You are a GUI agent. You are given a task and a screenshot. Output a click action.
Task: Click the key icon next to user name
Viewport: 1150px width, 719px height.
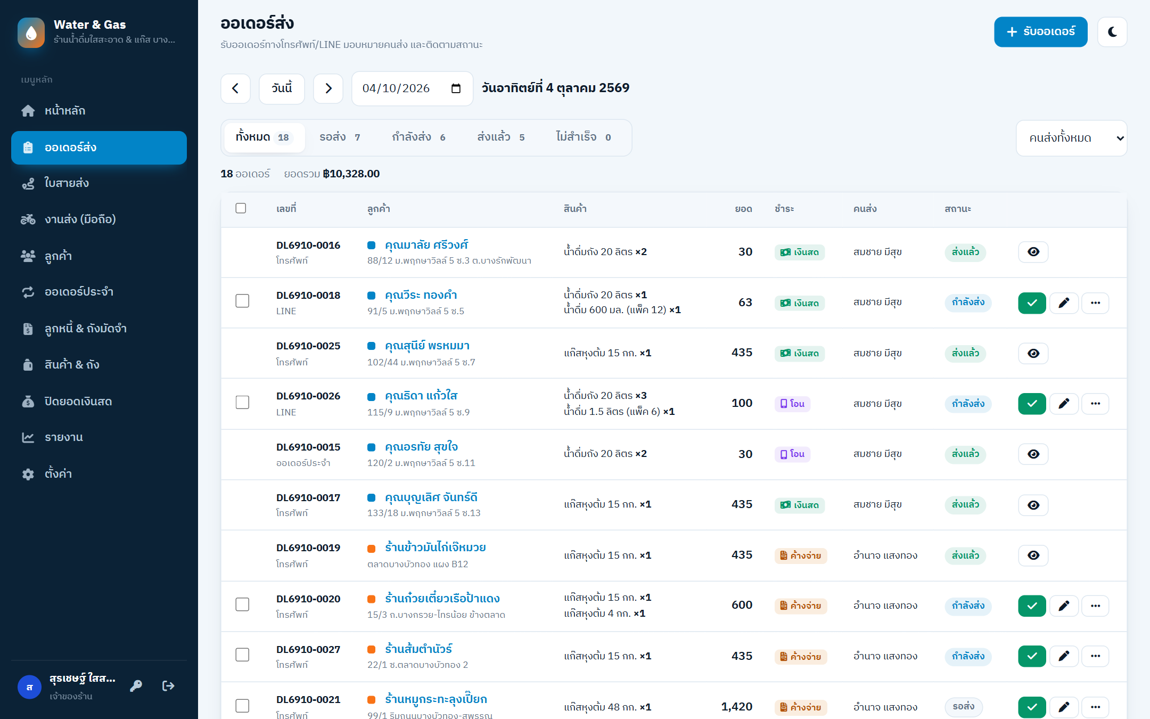coord(136,686)
